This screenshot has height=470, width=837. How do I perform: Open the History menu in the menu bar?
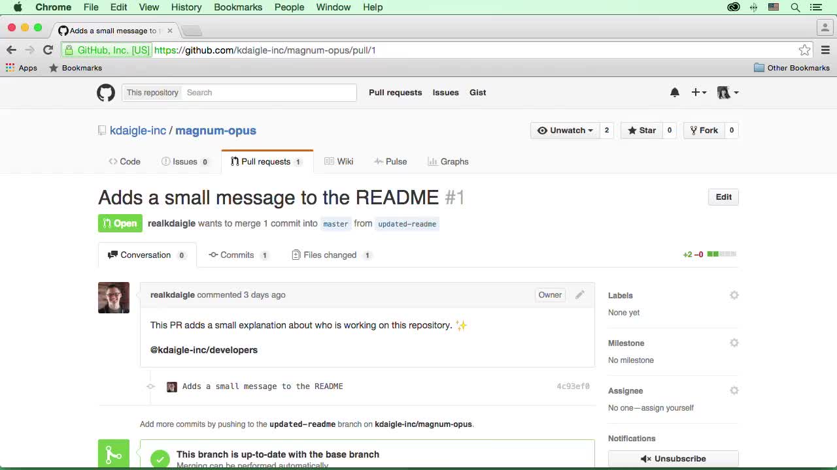[x=186, y=7]
